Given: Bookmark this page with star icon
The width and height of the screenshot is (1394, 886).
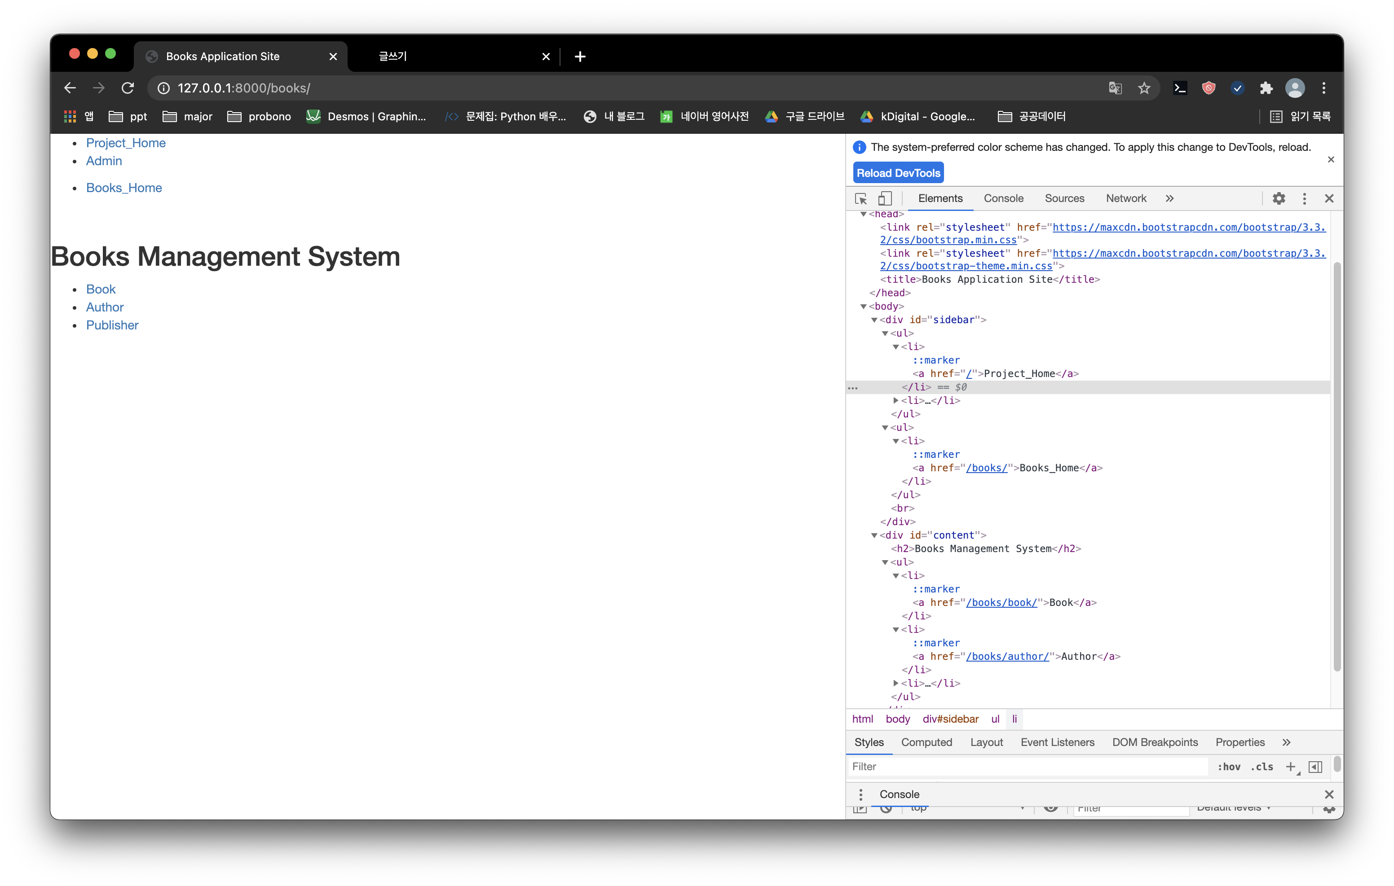Looking at the screenshot, I should [1144, 88].
